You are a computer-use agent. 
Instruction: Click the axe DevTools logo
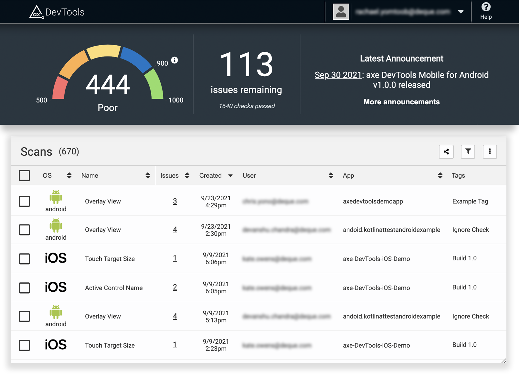[57, 12]
